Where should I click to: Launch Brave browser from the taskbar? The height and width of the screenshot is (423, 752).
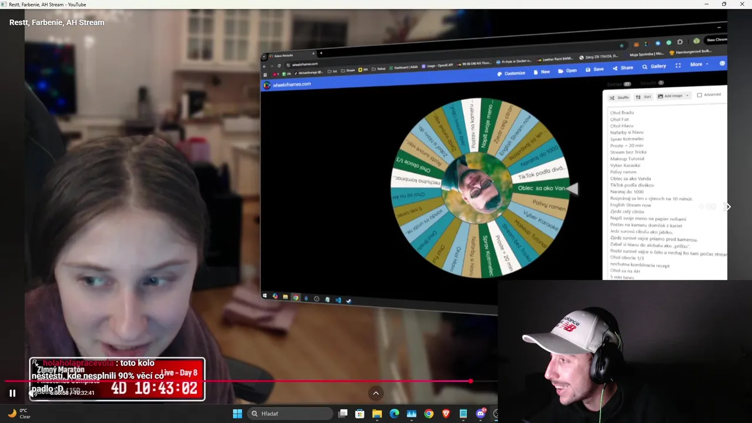click(x=446, y=414)
